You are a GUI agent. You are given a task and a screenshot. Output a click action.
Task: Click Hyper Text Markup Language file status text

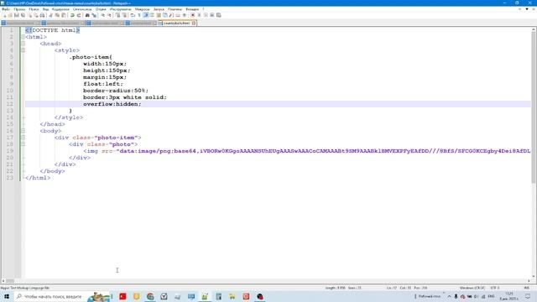tap(24, 288)
